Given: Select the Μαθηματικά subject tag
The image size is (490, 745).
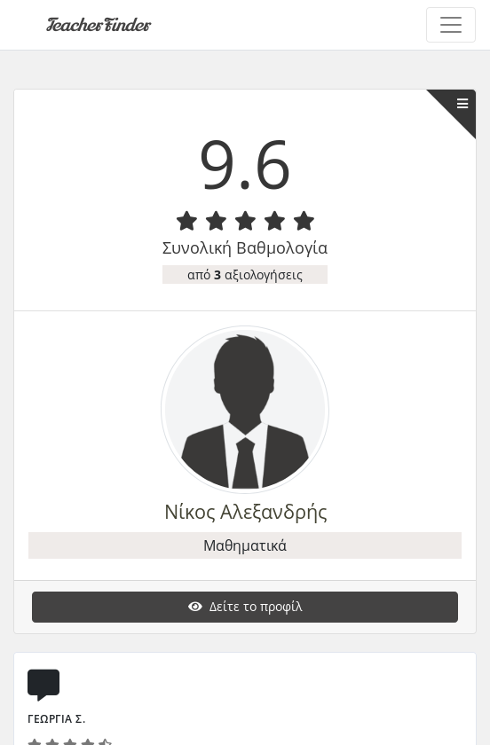Looking at the screenshot, I should [245, 545].
